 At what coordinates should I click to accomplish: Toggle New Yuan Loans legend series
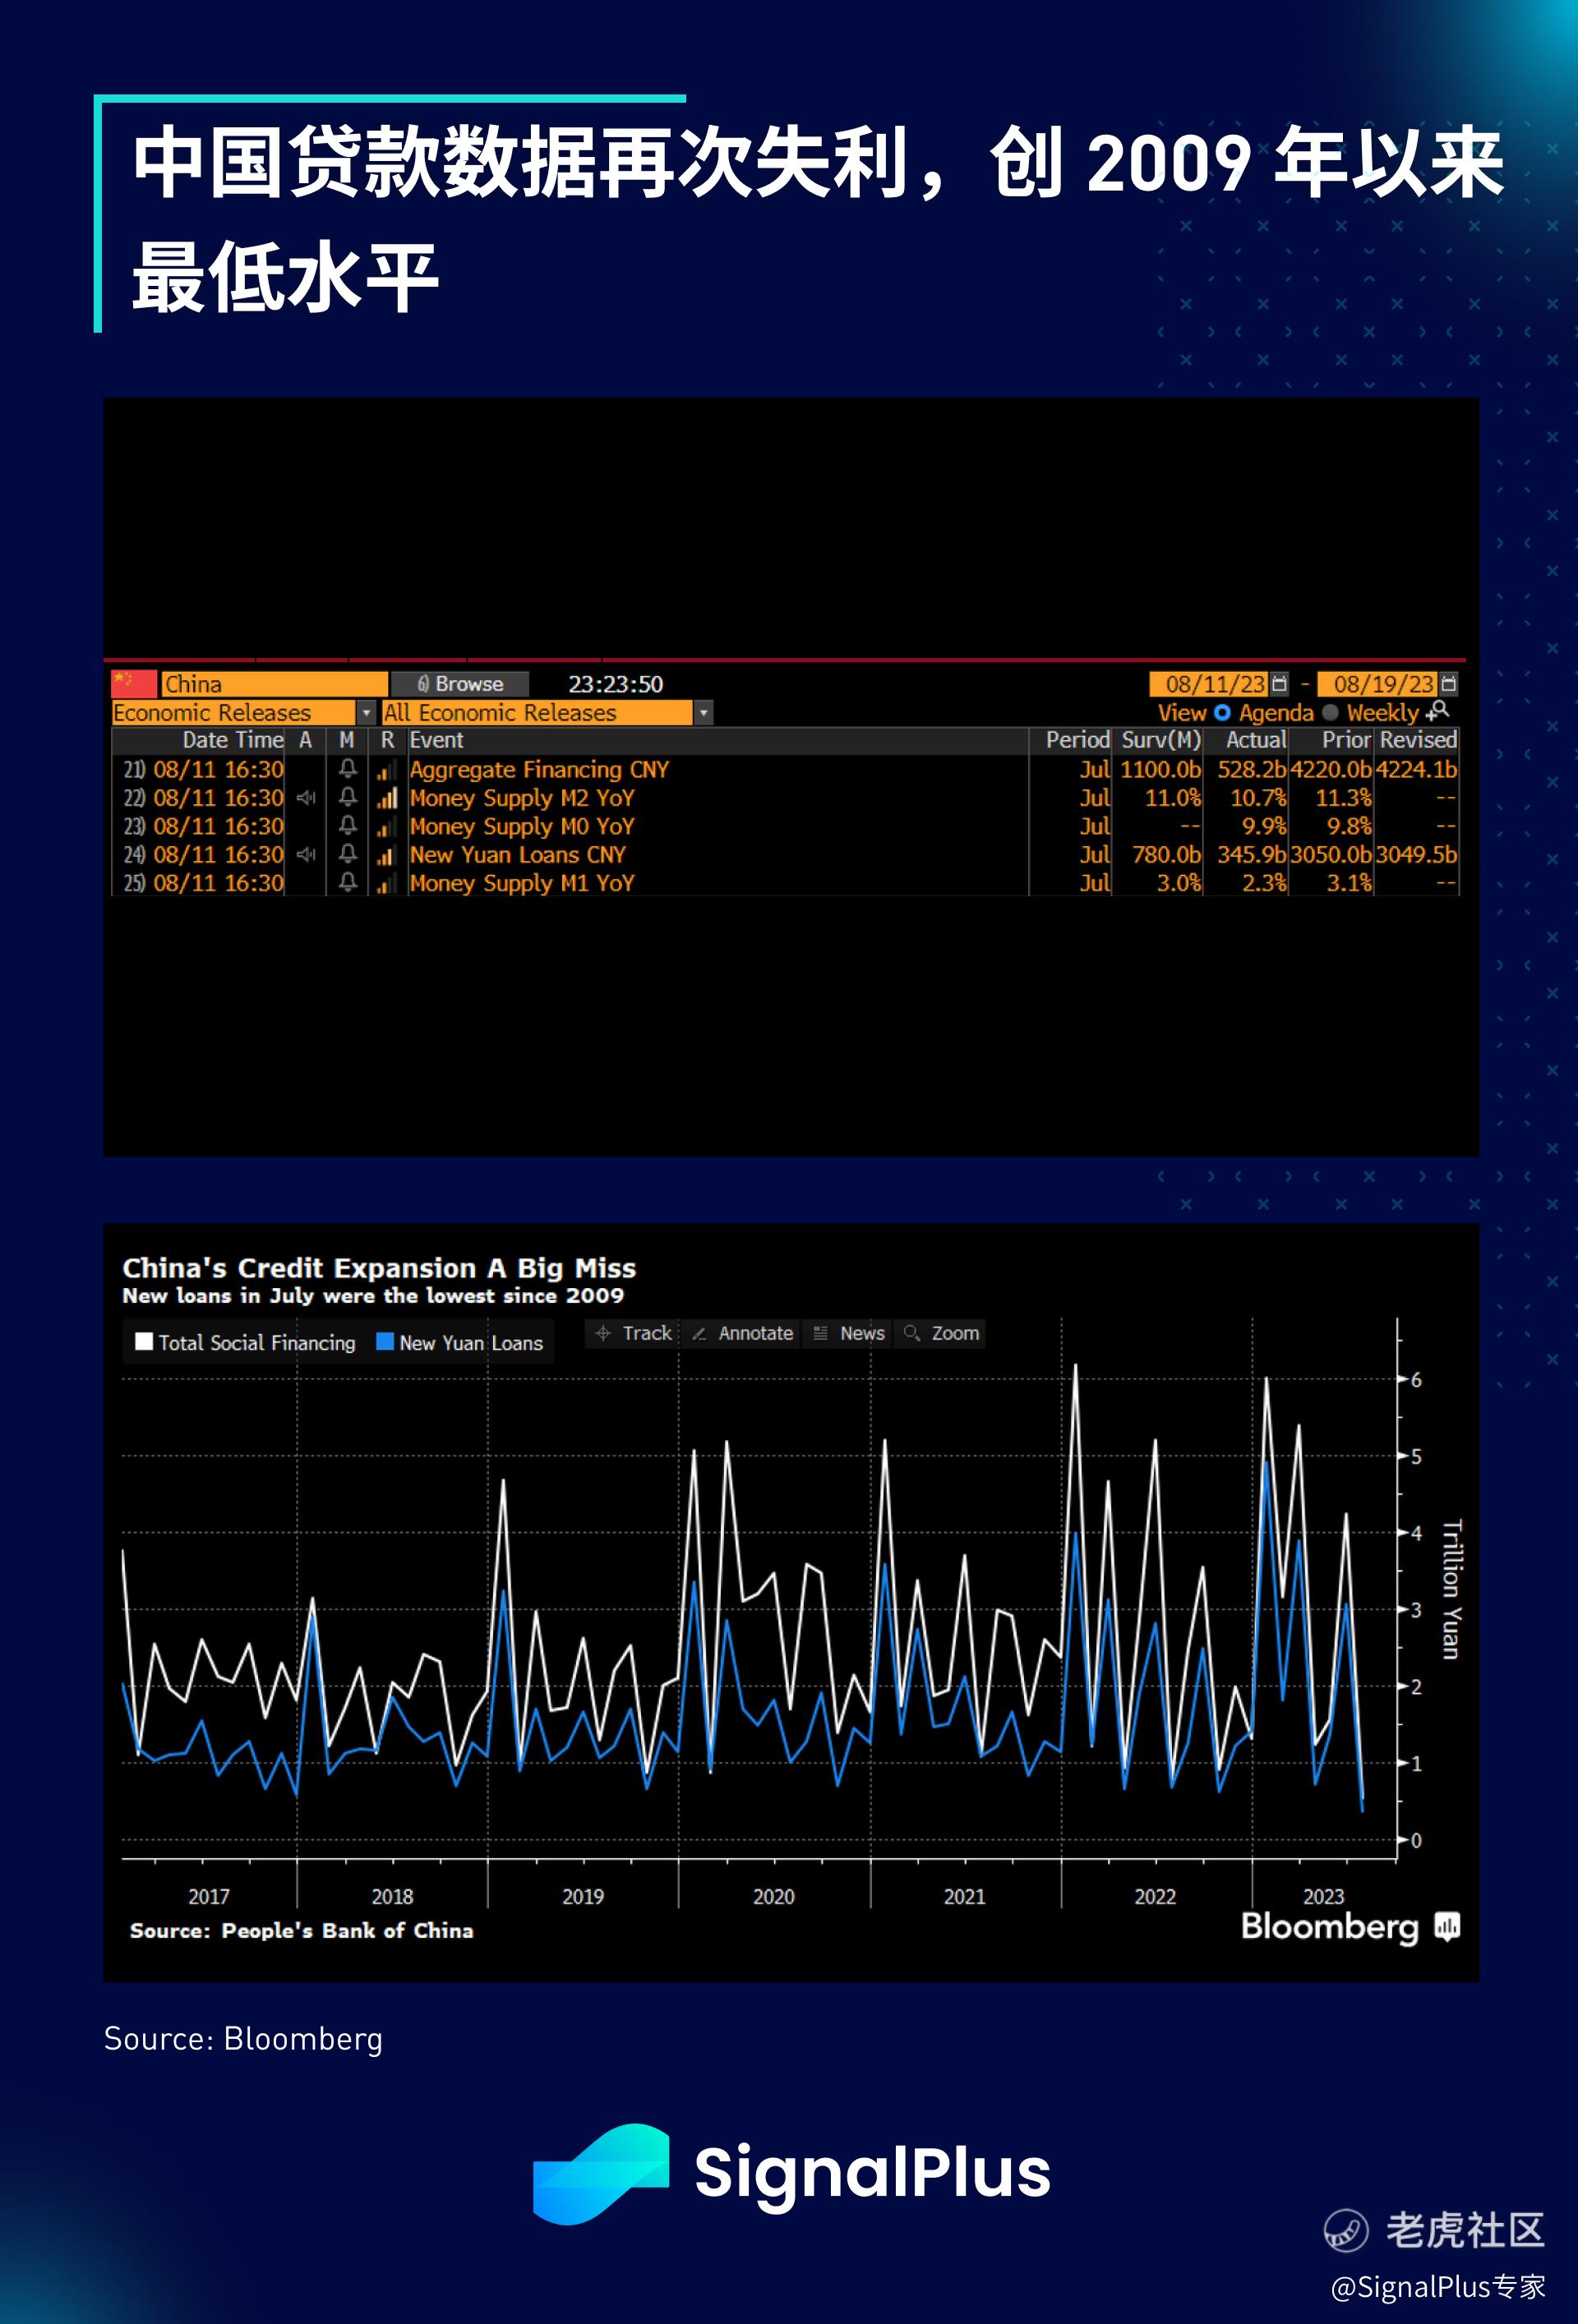click(459, 1342)
